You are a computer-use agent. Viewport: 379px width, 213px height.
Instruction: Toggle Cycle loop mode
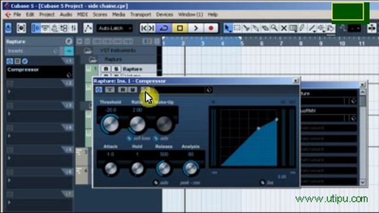[164, 28]
